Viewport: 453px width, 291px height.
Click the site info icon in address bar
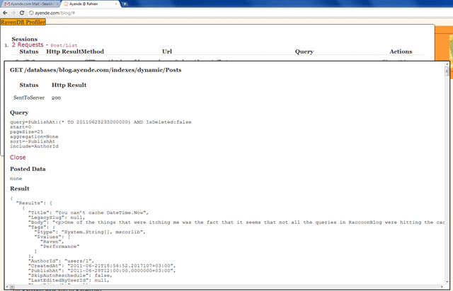[x=31, y=13]
